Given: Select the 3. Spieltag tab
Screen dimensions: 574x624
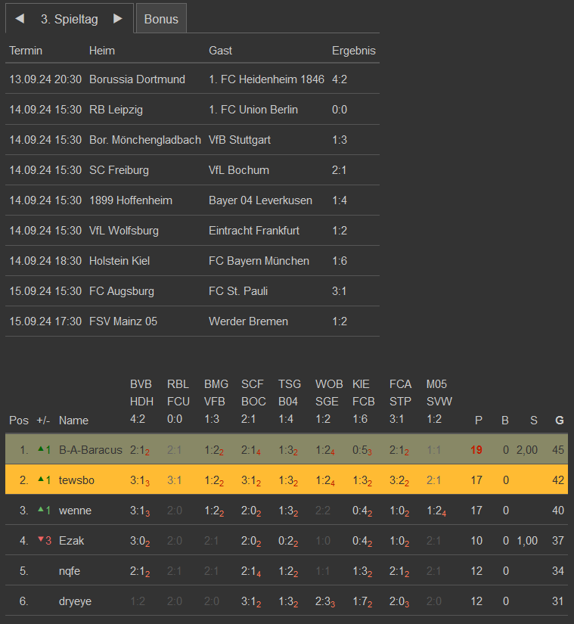Looking at the screenshot, I should point(70,19).
